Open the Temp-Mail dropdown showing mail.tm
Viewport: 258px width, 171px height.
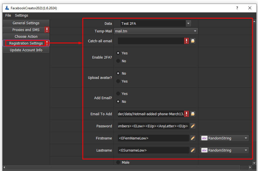click(x=156, y=31)
